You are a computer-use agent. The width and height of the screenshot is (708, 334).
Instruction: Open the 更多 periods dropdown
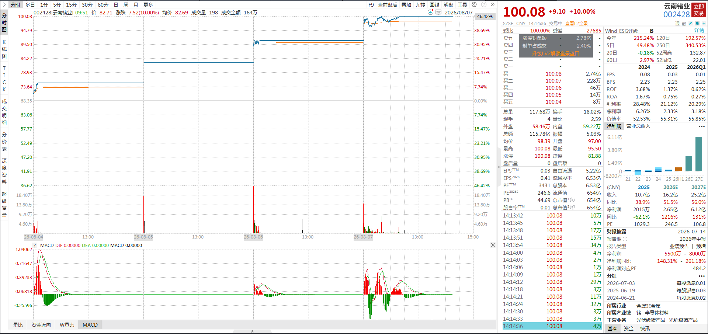148,5
